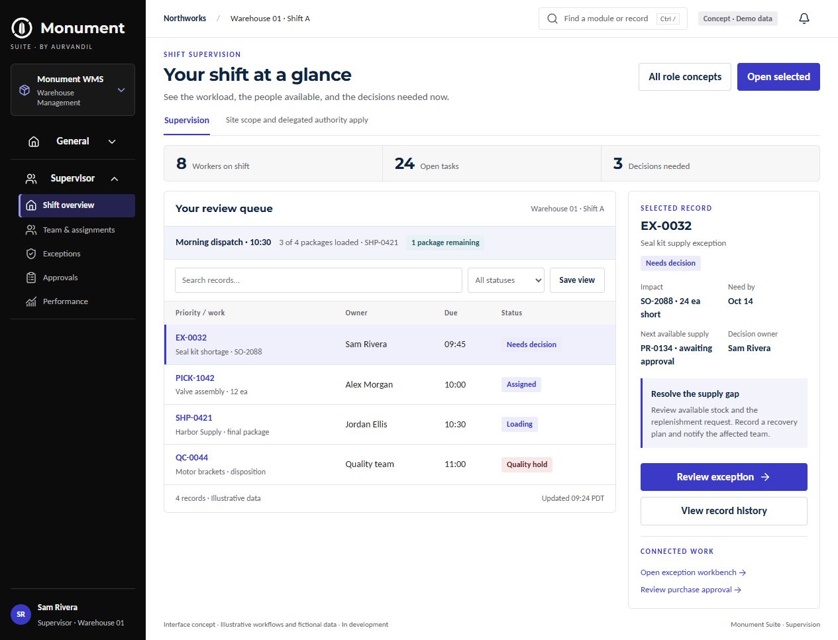Click Review exception button

[x=724, y=477]
